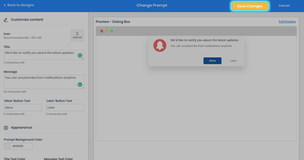
Task: Click the red bell icon in preview
Action: click(160, 45)
